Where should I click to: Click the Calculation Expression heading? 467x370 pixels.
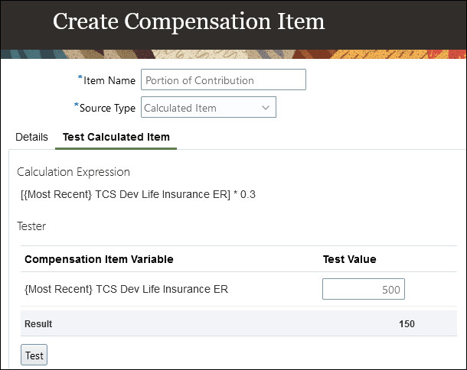pos(73,172)
